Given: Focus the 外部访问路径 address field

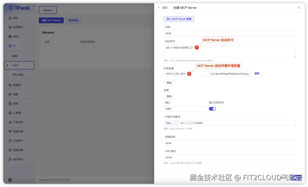Looking at the screenshot, I should pyautogui.click(x=237, y=123).
